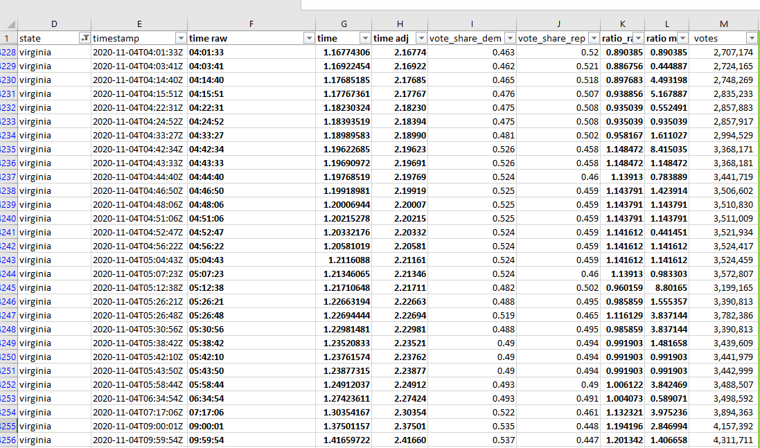Click vote_share_rep cell 0.447

pyautogui.click(x=558, y=440)
